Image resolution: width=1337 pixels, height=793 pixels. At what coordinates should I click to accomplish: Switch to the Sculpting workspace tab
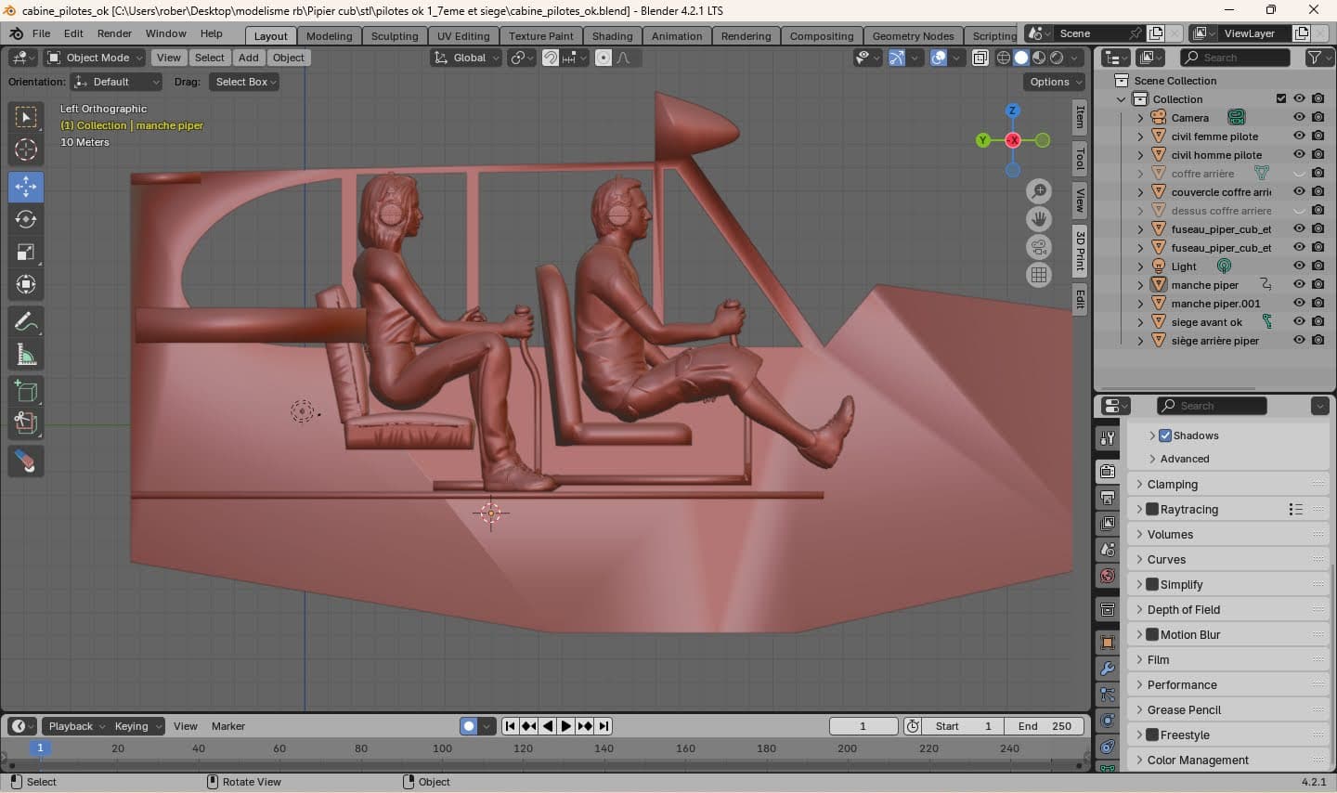(395, 35)
